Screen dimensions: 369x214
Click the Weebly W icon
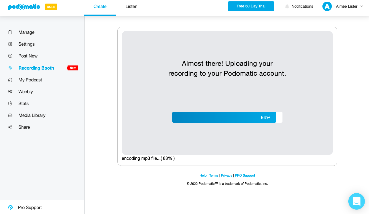click(10, 92)
